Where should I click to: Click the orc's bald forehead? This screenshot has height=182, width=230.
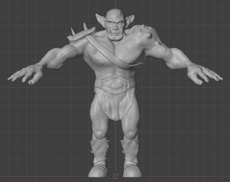click(115, 15)
